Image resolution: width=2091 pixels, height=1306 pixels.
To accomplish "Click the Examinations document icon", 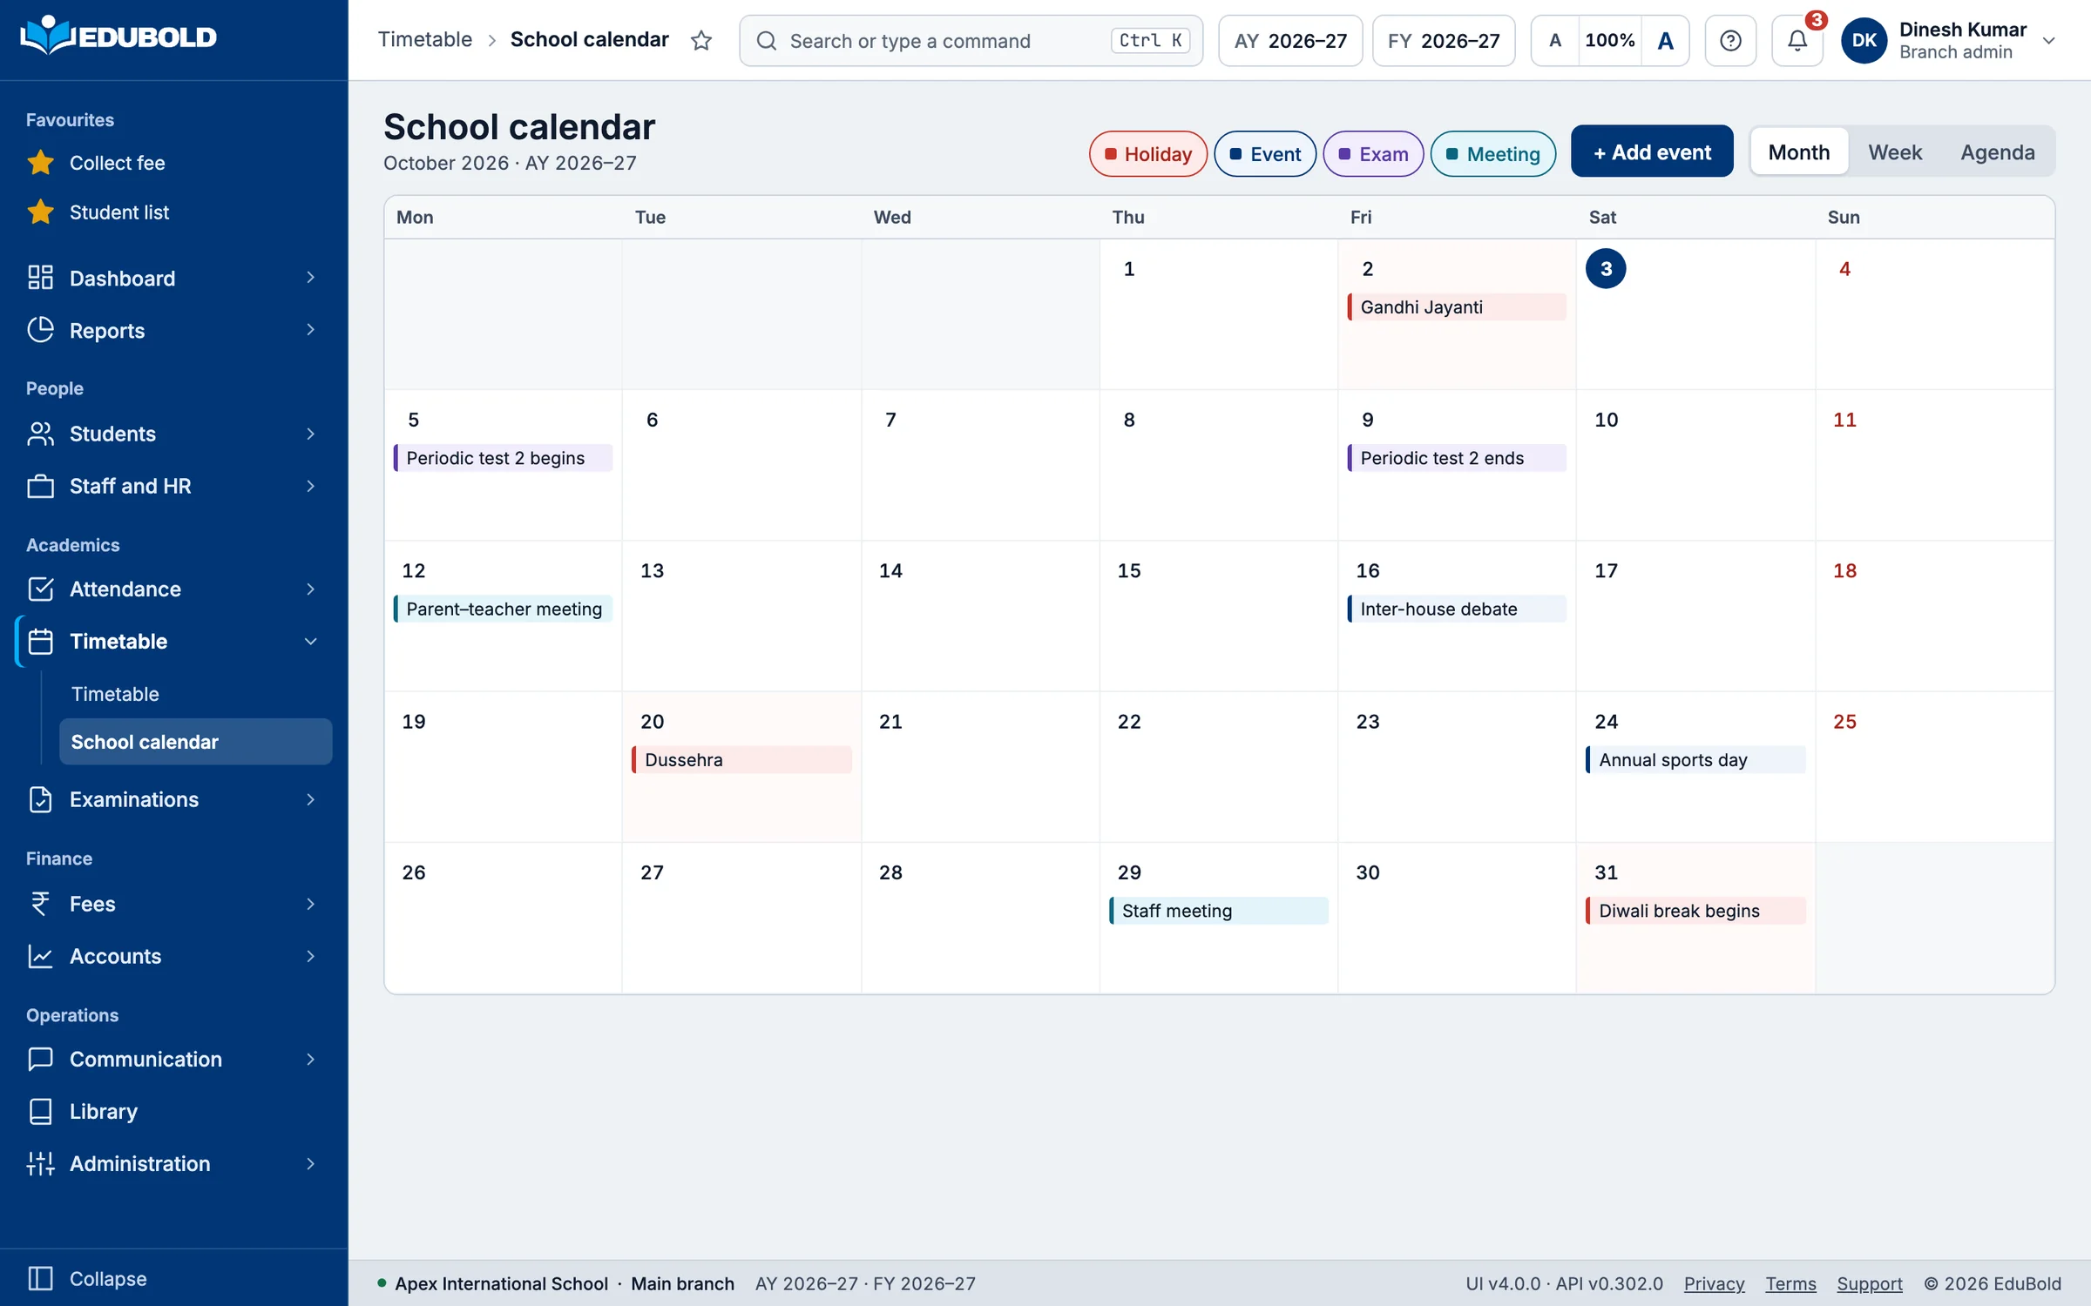I will tap(40, 799).
